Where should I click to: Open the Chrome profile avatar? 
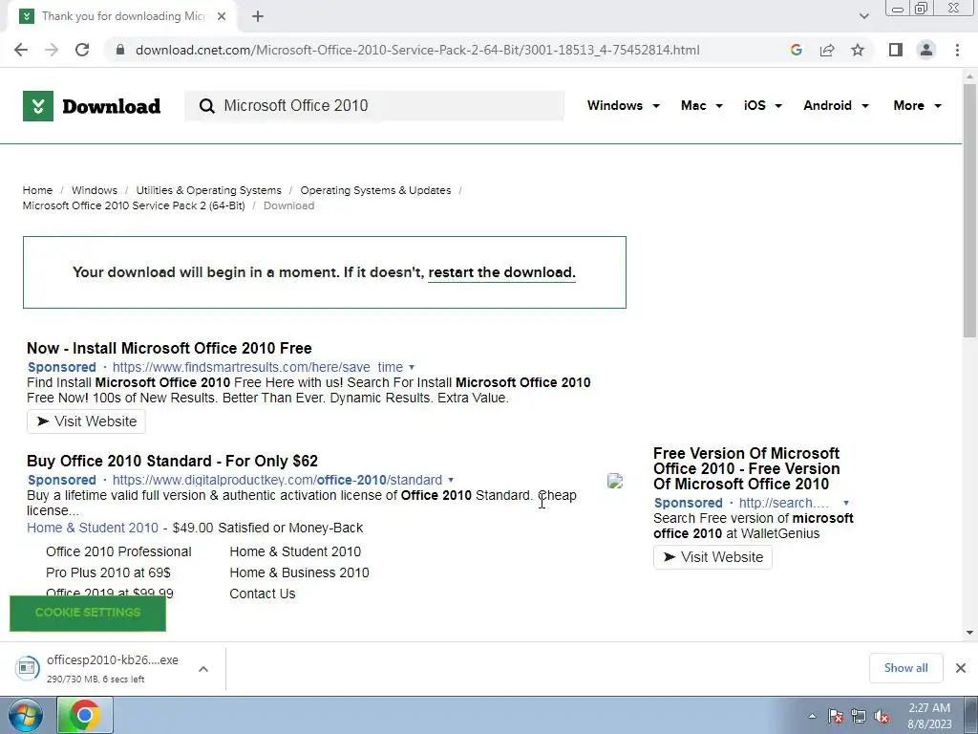926,50
